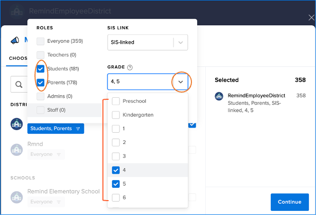Click the Grade help question mark icon

pyautogui.click(x=130, y=67)
